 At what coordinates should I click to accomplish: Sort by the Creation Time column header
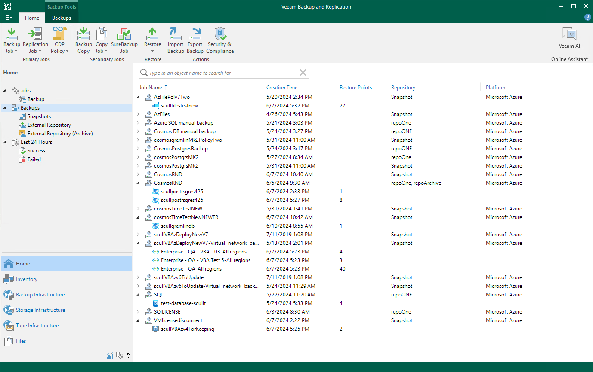tap(282, 88)
